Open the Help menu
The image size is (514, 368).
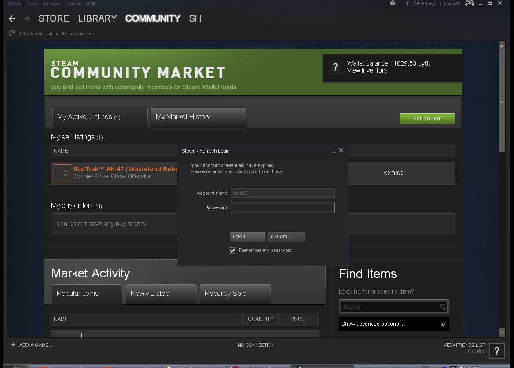(91, 4)
